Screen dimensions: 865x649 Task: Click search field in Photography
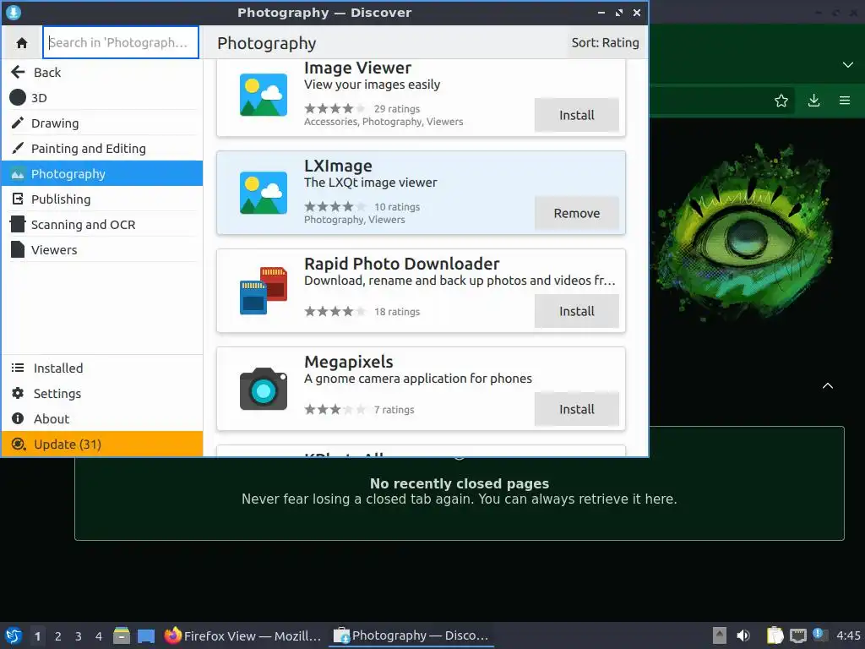[x=121, y=42]
